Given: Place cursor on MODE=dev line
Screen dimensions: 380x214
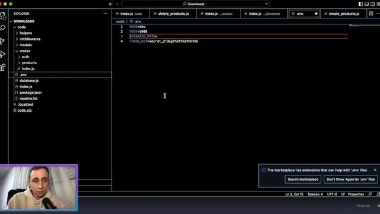Looking at the screenshot, I should (137, 27).
